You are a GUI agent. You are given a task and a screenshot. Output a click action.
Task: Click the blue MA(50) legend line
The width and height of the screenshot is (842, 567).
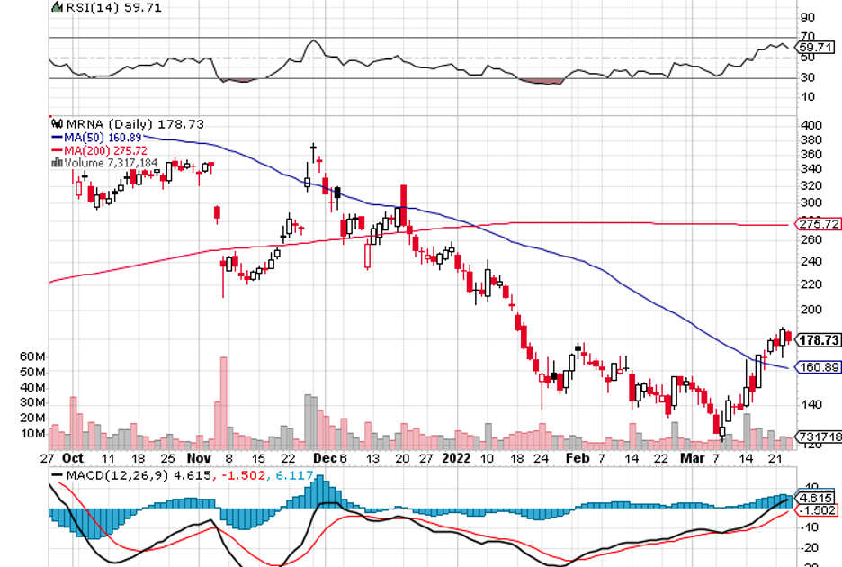click(x=56, y=137)
